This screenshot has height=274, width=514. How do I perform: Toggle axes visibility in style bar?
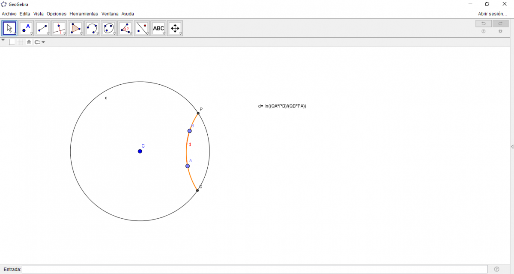coord(12,42)
